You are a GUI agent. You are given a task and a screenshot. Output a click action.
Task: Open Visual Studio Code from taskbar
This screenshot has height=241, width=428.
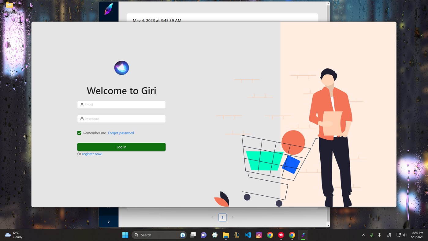click(248, 235)
